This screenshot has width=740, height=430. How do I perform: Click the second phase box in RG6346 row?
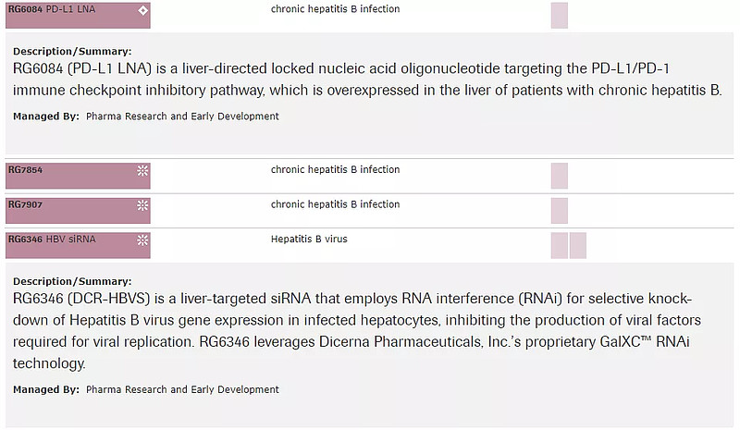point(578,245)
